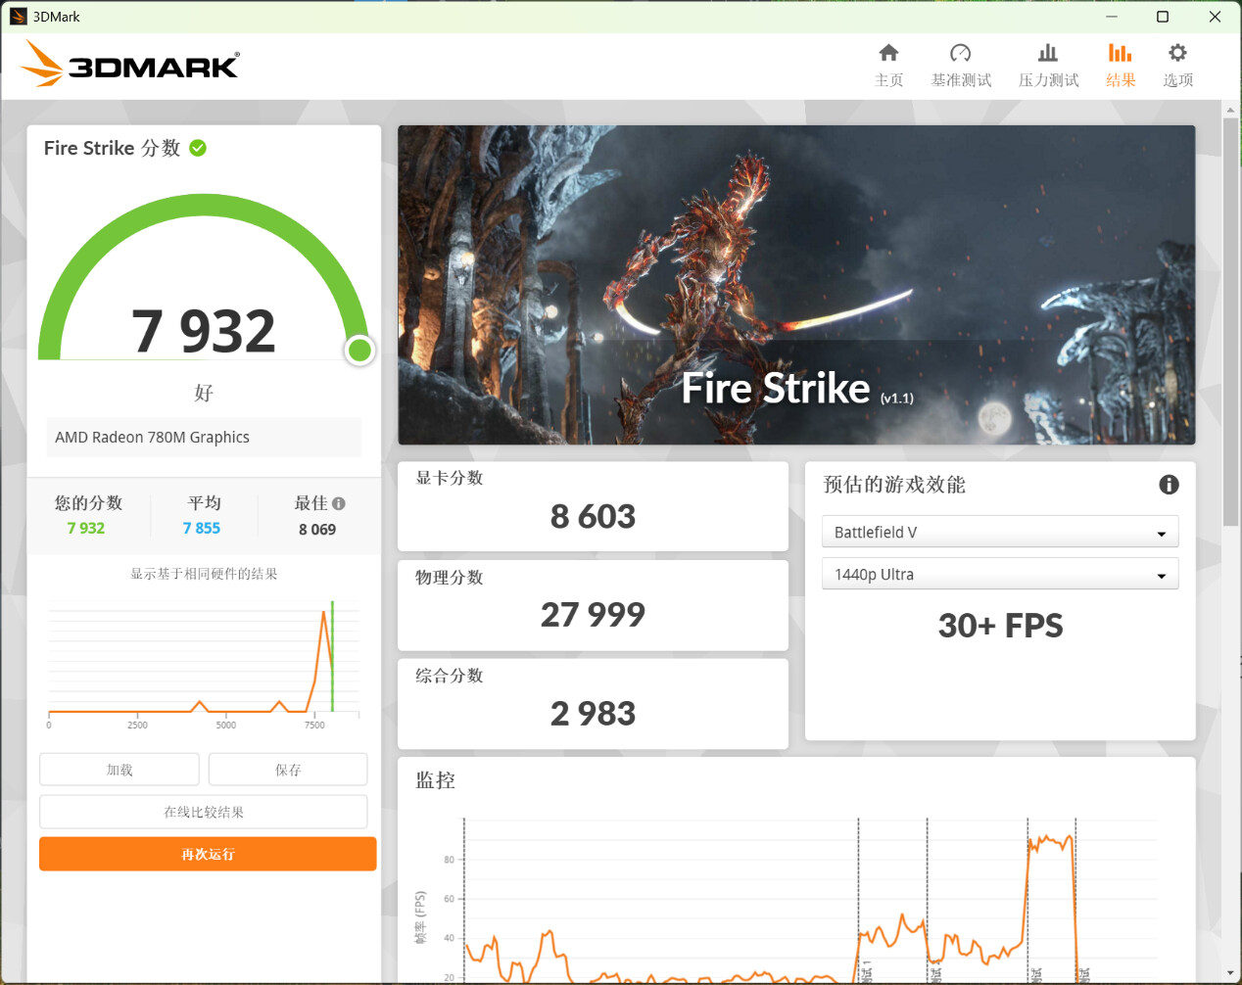This screenshot has height=985, width=1242.
Task: Open Stress Tests (压力测试) icon
Action: point(1048,54)
